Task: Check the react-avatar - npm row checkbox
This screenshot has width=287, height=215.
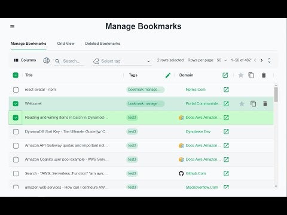Action: [x=16, y=90]
